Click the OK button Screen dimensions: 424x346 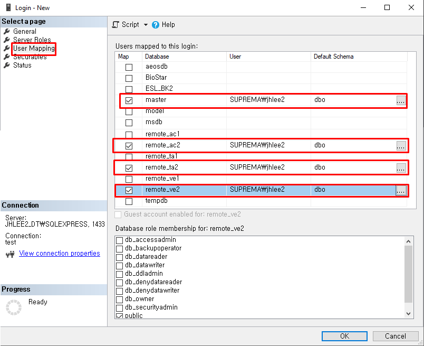[x=344, y=336]
